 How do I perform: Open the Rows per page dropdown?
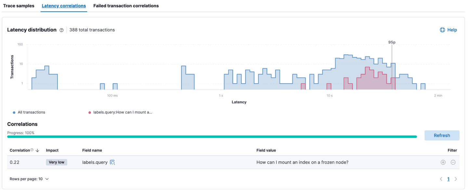(29, 179)
